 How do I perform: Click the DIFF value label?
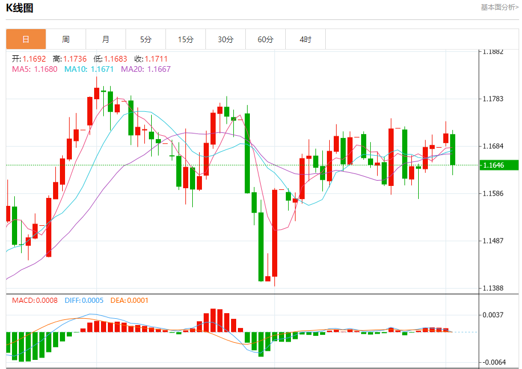tap(84, 300)
